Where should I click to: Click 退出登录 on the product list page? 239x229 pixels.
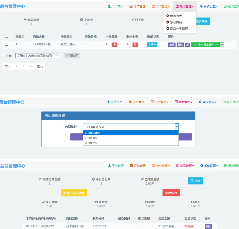click(x=231, y=6)
